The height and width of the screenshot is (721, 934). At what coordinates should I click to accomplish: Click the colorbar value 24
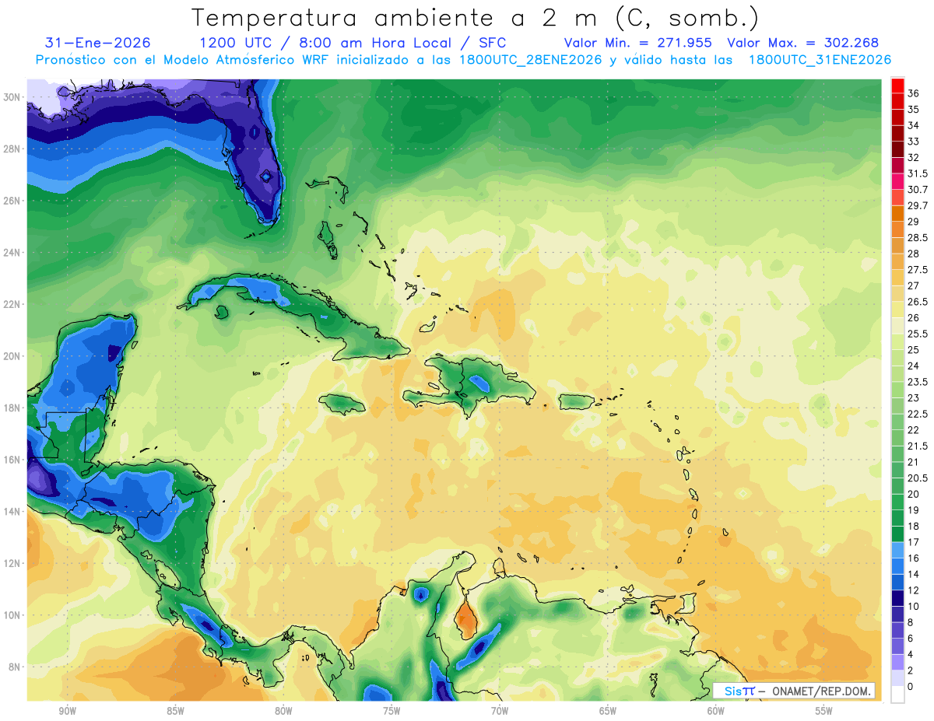(x=914, y=366)
